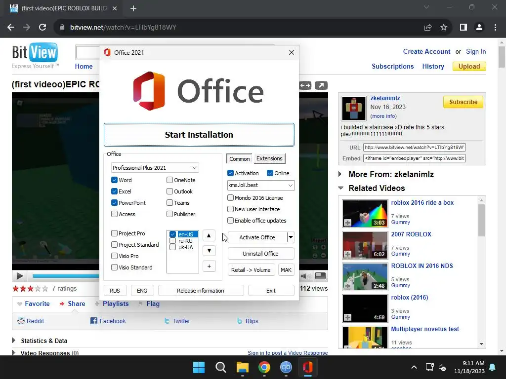Switch to the Extensions tab
The width and height of the screenshot is (506, 379).
click(269, 158)
